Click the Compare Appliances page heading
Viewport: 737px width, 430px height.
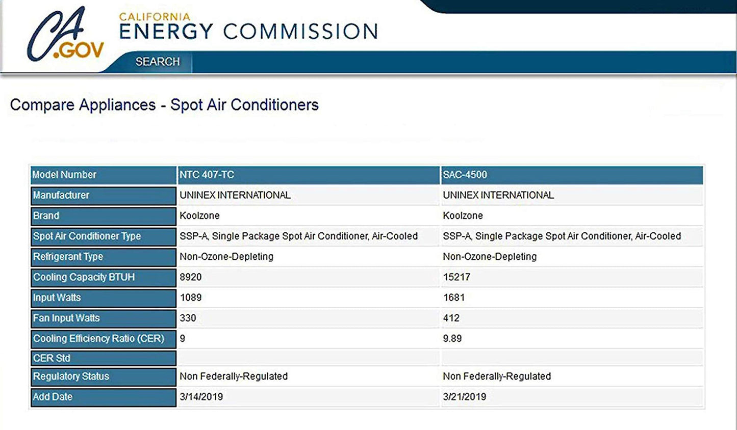coord(164,105)
